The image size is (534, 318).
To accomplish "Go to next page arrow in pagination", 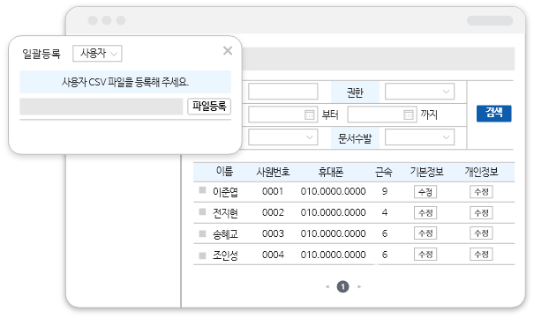I will pyautogui.click(x=359, y=287).
